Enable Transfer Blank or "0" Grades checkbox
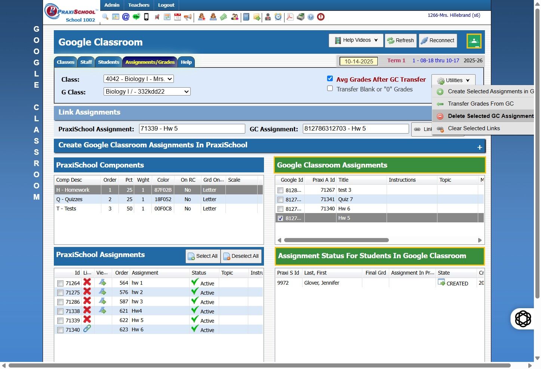Image resolution: width=541 pixels, height=369 pixels. point(330,88)
